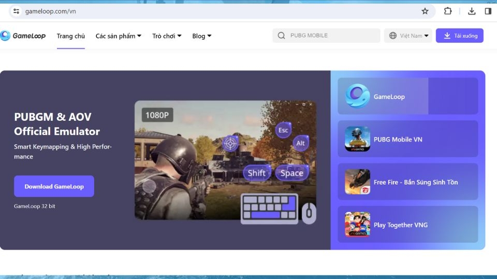Click the Space key bubble on preview
This screenshot has height=279, width=497.
tap(291, 173)
